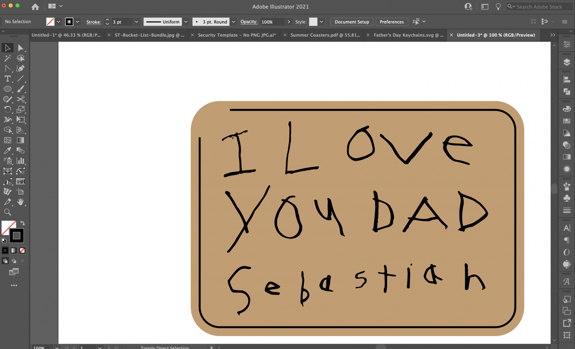
Task: Pick the Column Graph tool
Action: 21,161
